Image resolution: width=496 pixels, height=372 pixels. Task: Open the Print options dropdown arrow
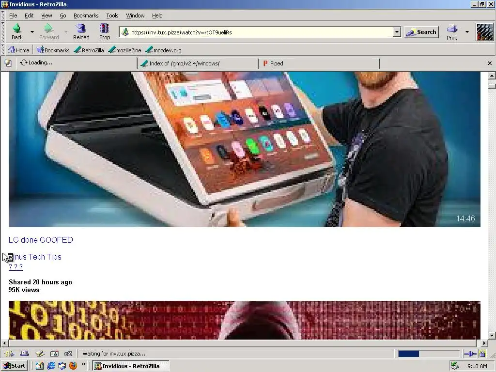click(x=467, y=32)
